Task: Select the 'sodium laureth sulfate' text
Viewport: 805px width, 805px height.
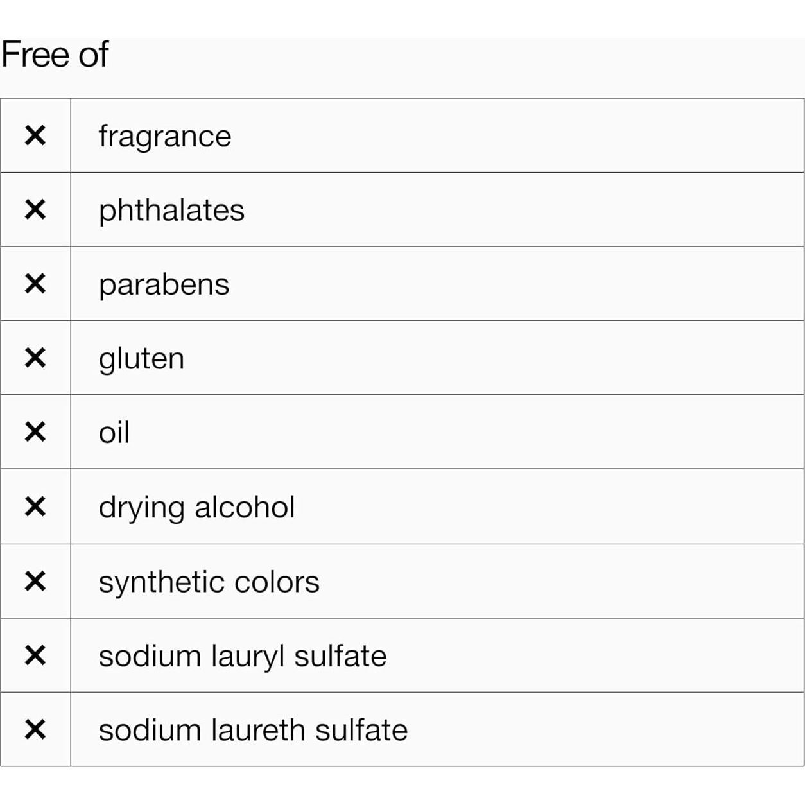Action: [x=253, y=730]
